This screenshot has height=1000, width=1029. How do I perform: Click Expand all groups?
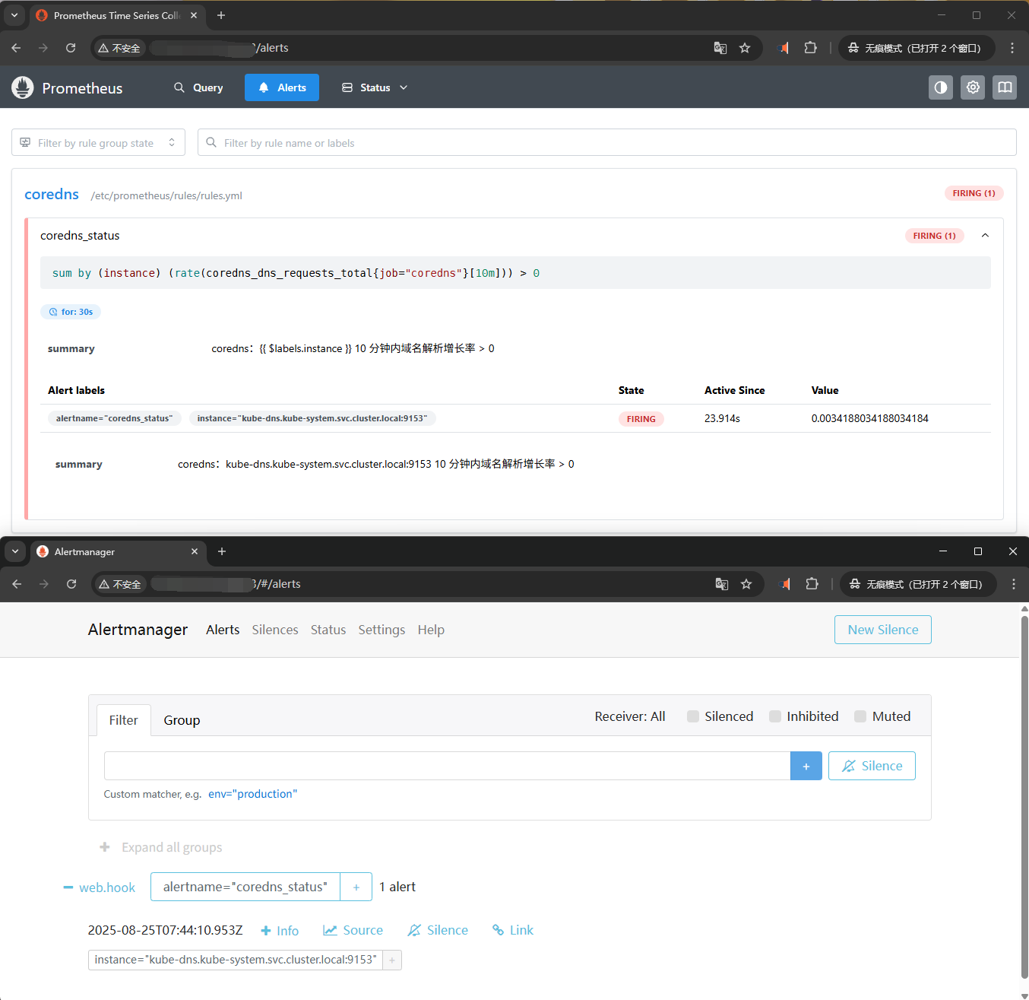(161, 847)
